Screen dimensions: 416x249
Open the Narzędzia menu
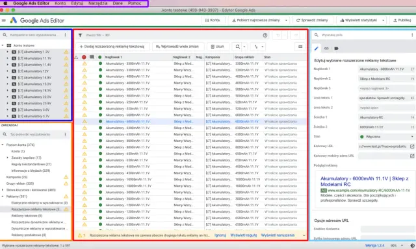click(98, 3)
